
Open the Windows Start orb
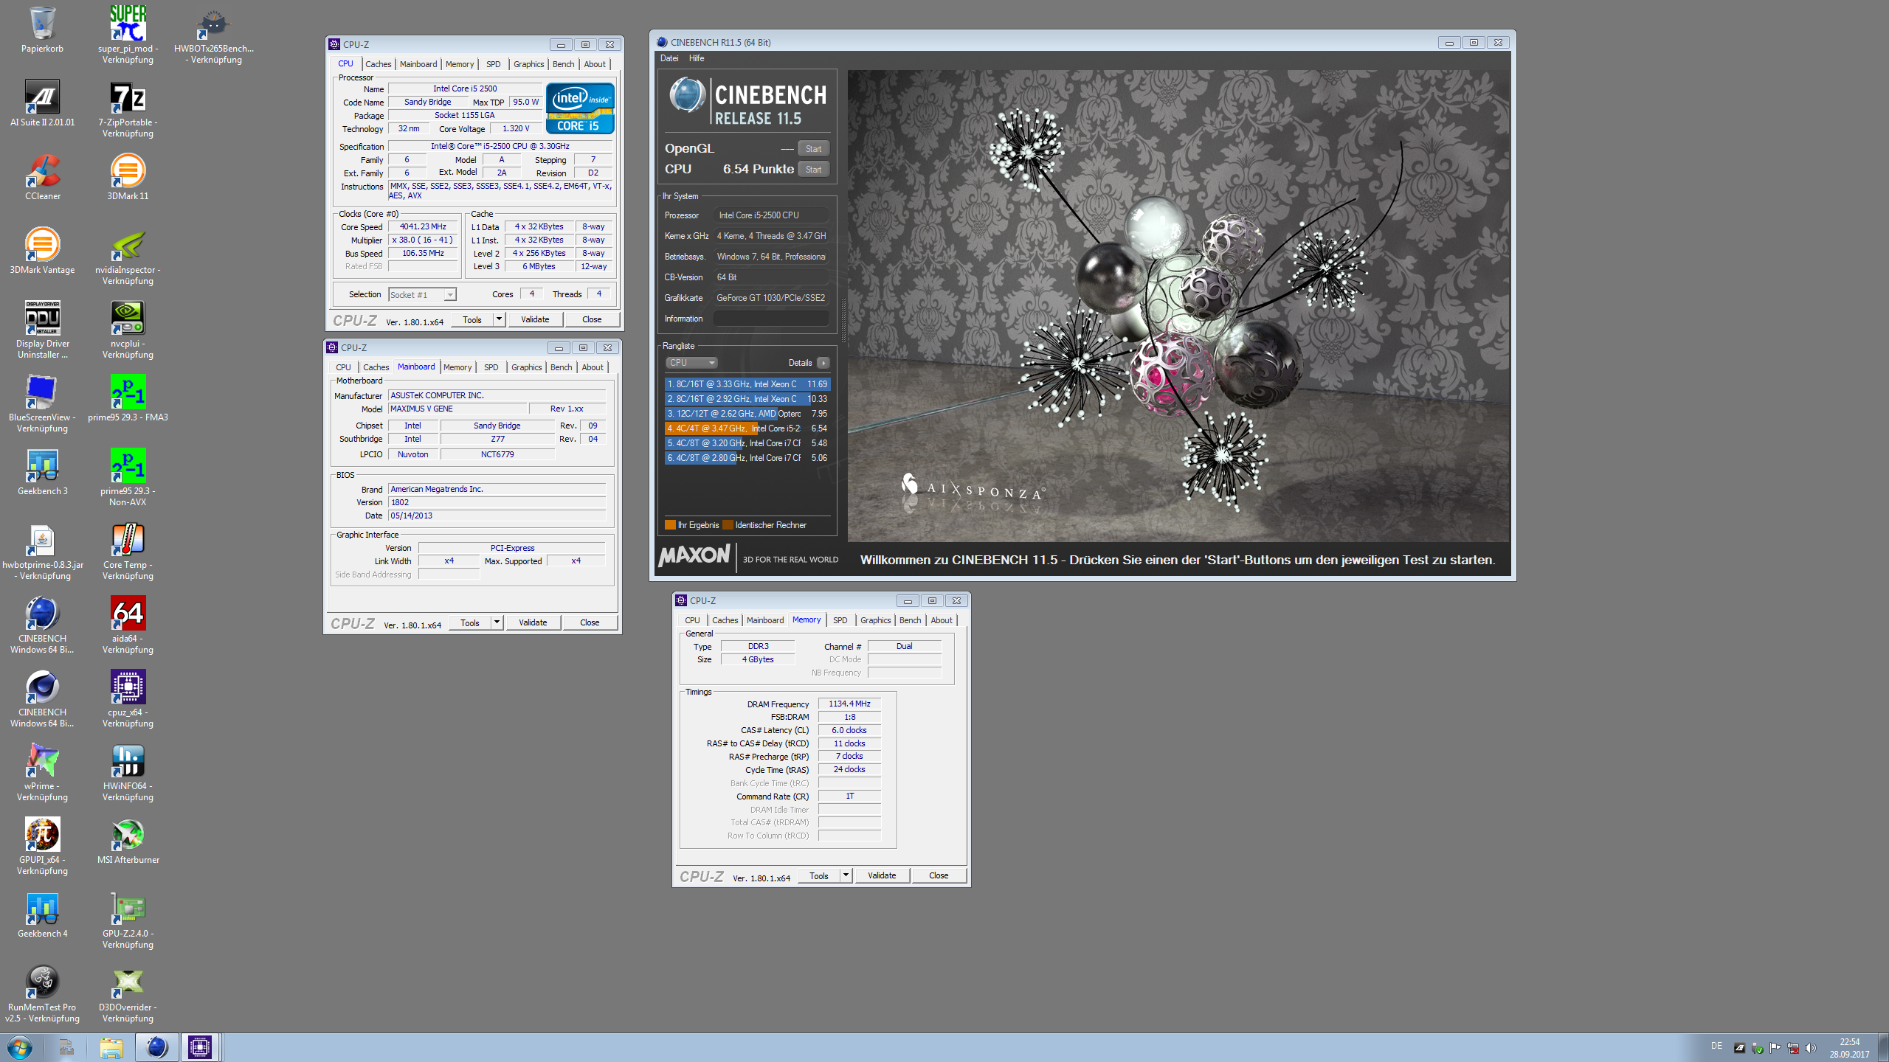coord(20,1047)
